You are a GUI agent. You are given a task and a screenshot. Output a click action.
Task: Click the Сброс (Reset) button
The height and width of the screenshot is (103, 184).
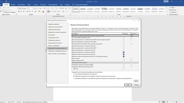pyautogui.click(x=136, y=81)
